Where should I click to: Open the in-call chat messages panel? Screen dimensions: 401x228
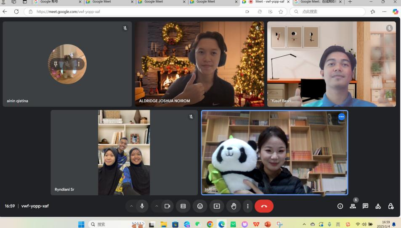pos(366,206)
